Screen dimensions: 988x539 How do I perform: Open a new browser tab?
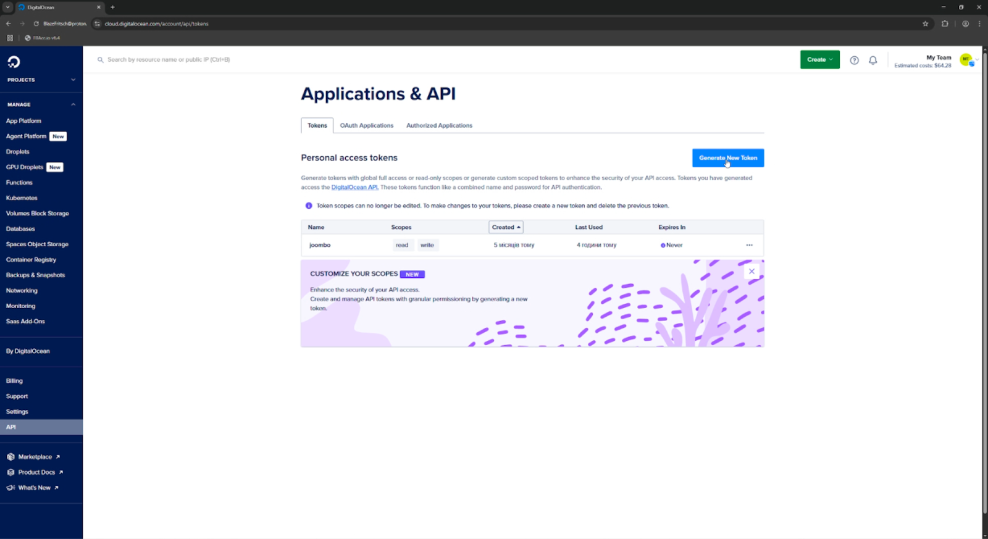(112, 7)
